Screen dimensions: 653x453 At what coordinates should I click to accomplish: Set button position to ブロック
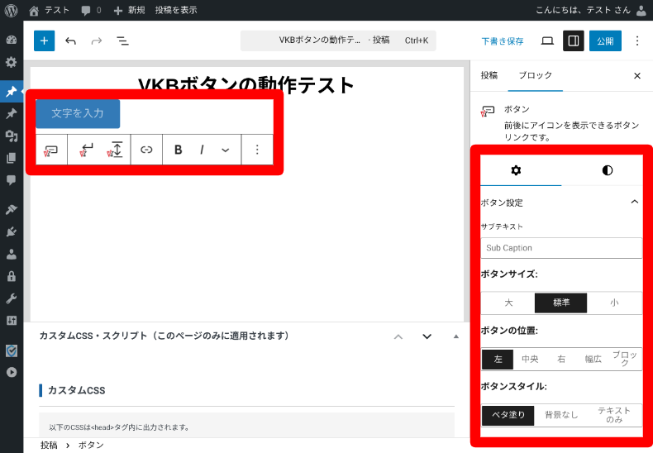tap(625, 359)
